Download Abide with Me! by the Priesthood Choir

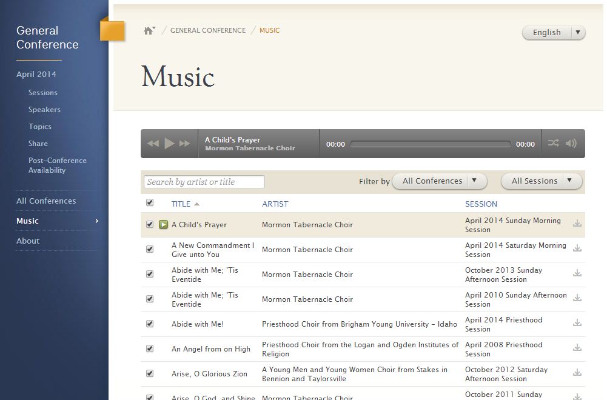pyautogui.click(x=577, y=324)
